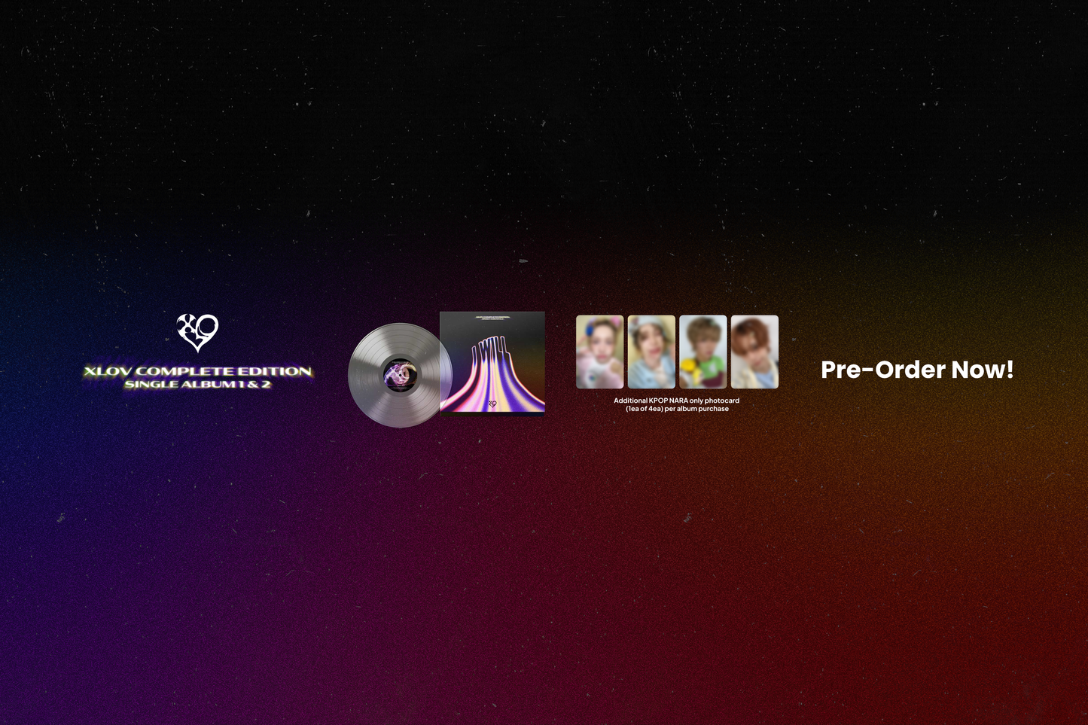Viewport: 1088px width, 725px height.
Task: Click 'Additional KPOP NARA only photocard' caption
Action: point(676,401)
